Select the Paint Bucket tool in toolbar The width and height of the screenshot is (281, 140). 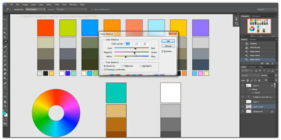[5, 69]
